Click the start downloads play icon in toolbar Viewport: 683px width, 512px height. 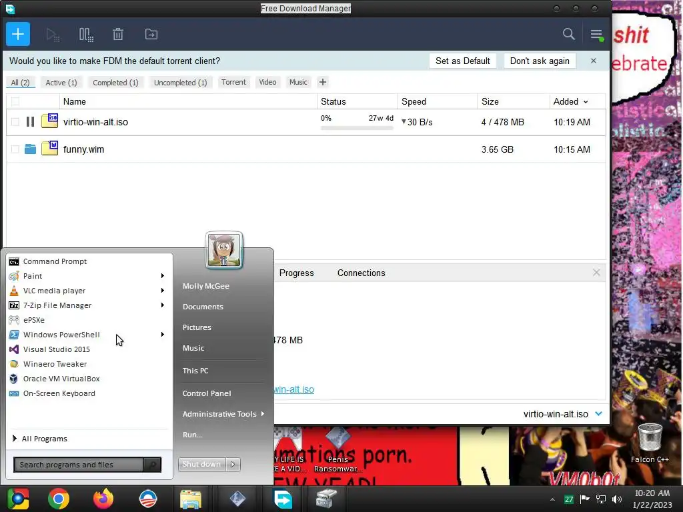coord(53,35)
